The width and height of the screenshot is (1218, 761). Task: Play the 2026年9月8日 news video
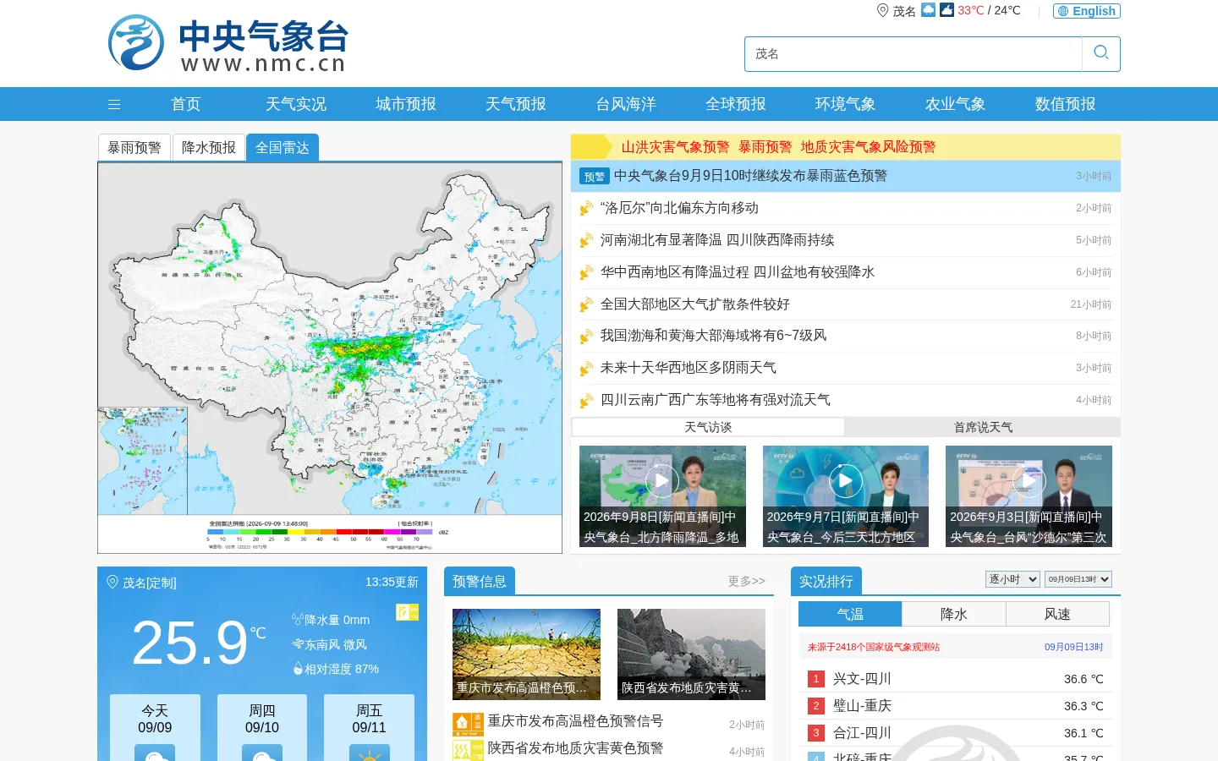click(662, 481)
